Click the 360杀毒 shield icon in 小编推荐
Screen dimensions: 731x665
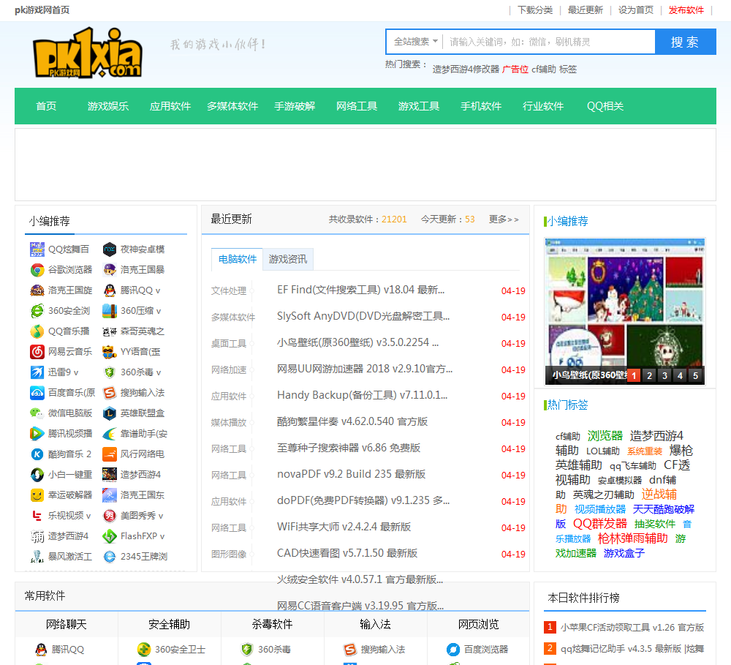[x=110, y=372]
